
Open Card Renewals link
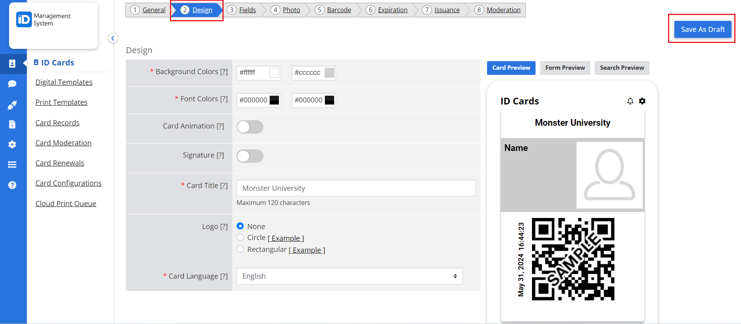pyautogui.click(x=60, y=163)
